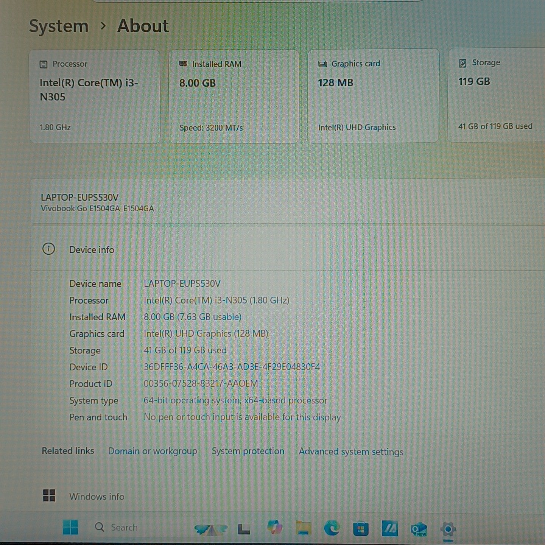Click the 41 GB of 119 GB used card text
Viewport: 545px width, 545px height.
(495, 126)
